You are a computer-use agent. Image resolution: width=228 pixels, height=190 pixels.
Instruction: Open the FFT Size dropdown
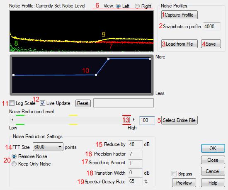[x=48, y=146]
